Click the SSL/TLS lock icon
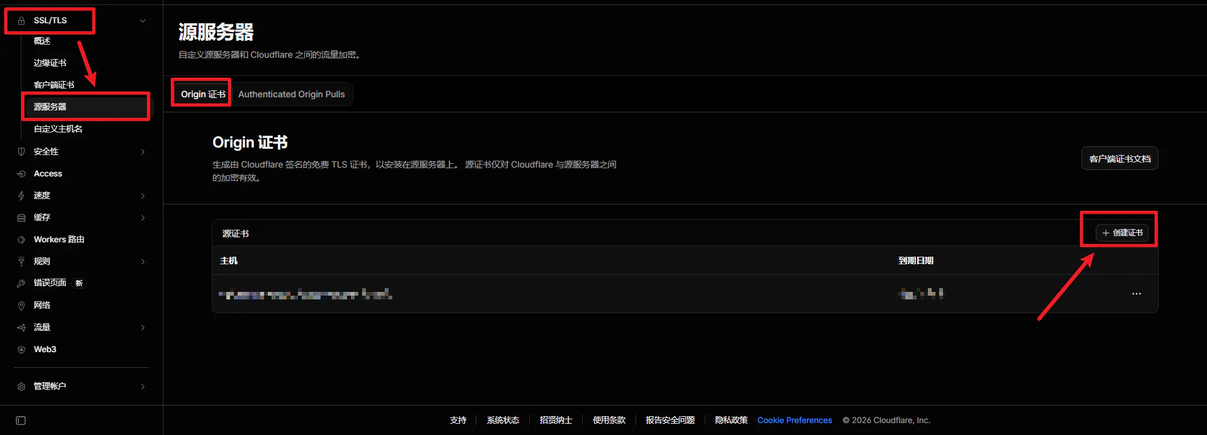 point(21,21)
